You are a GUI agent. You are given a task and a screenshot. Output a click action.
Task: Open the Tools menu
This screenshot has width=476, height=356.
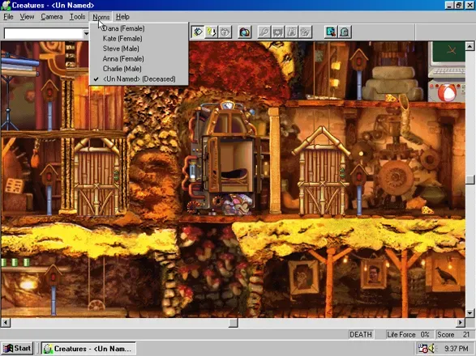pos(77,17)
